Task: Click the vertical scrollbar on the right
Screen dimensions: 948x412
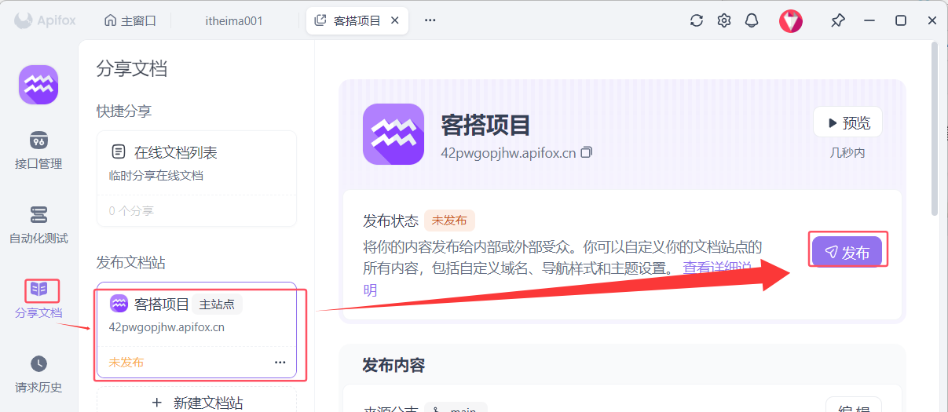Action: 934,129
